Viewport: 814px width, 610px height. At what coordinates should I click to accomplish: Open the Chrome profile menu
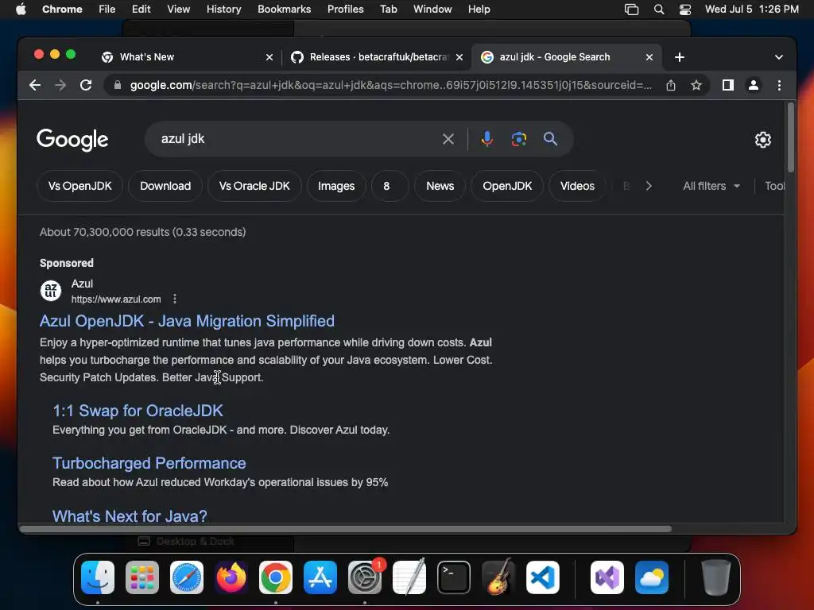[754, 85]
